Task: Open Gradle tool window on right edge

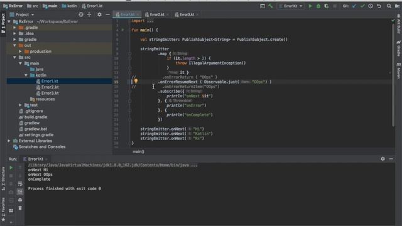Action: [x=399, y=48]
